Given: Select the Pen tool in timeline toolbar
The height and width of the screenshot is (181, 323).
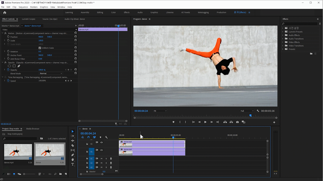Looking at the screenshot, I should 73,155.
